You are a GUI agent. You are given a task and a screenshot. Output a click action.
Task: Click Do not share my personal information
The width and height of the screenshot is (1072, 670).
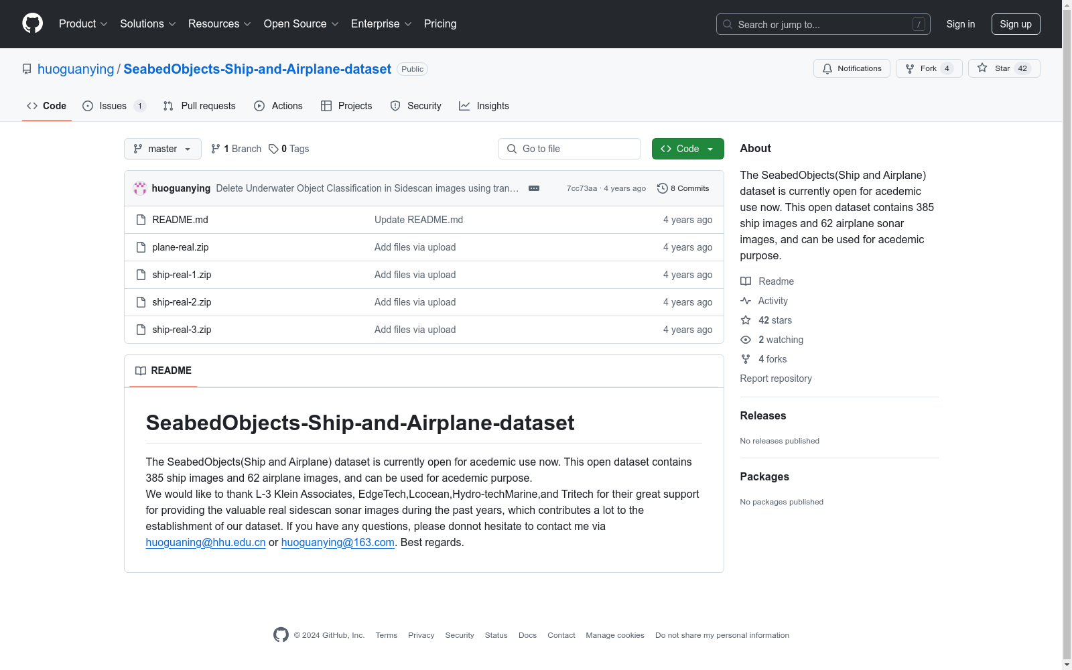[x=722, y=635]
